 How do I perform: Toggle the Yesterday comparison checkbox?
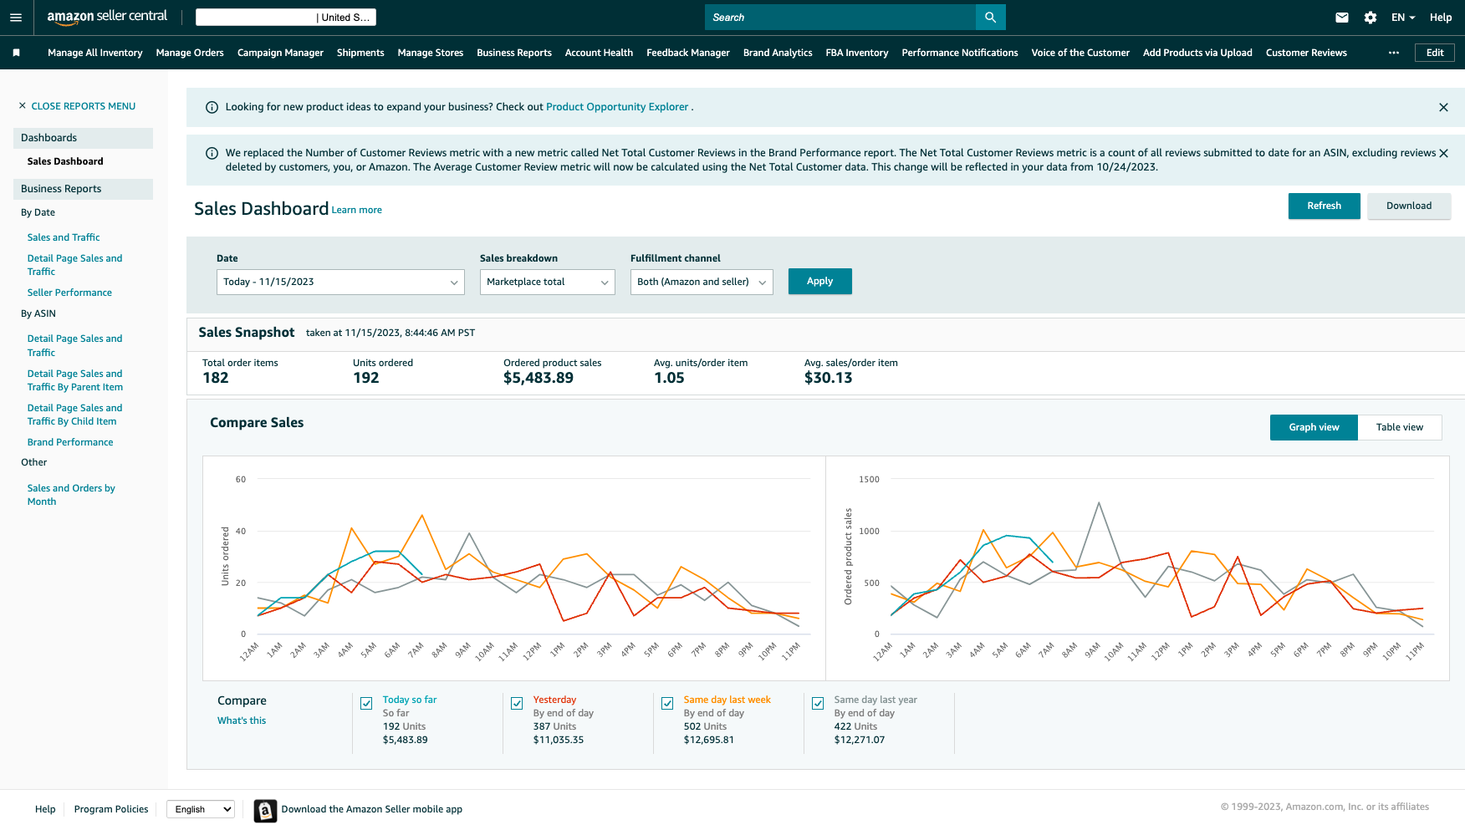pos(517,704)
